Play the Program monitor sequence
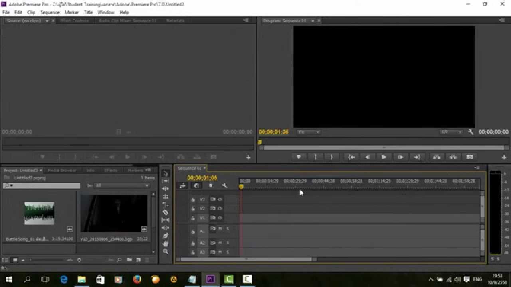This screenshot has height=287, width=511. 384,157
